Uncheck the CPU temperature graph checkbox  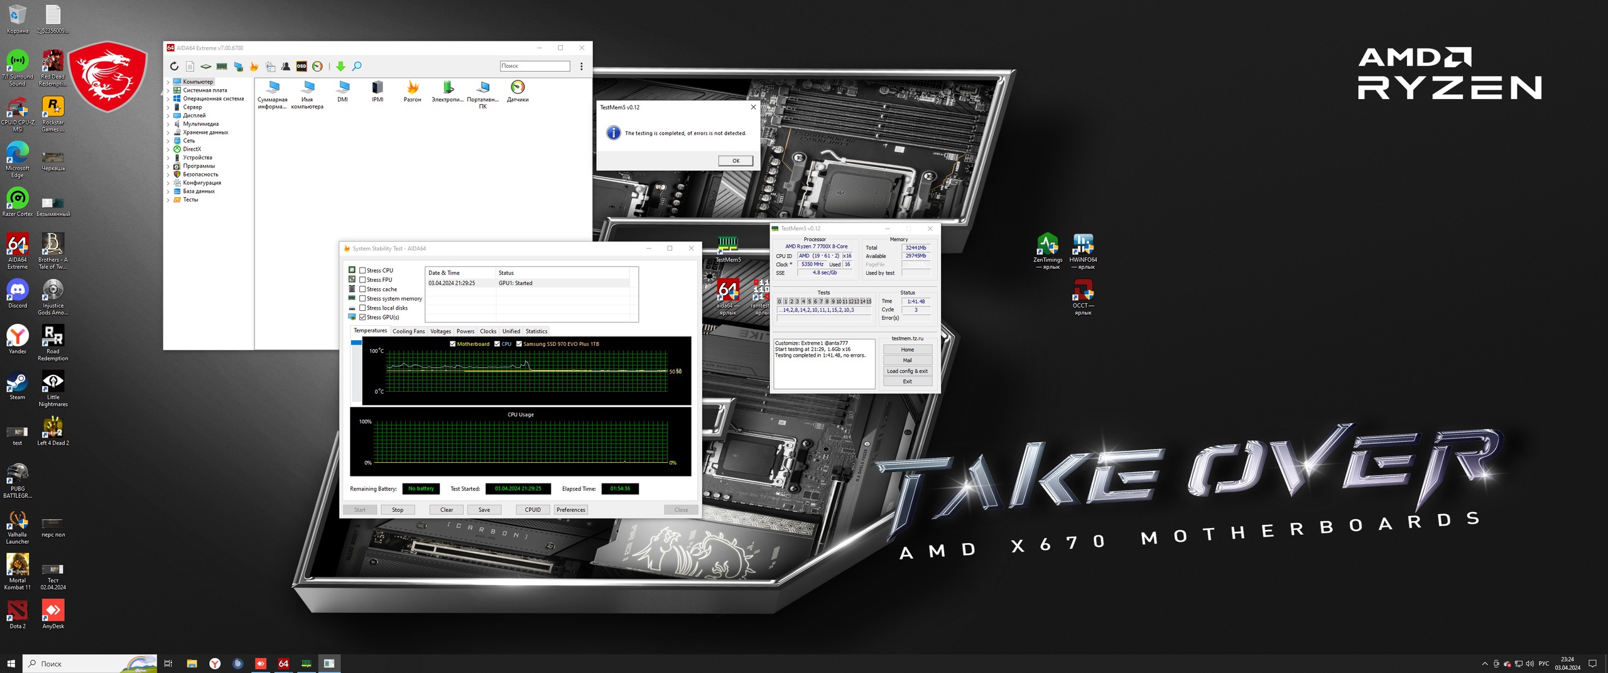point(497,344)
